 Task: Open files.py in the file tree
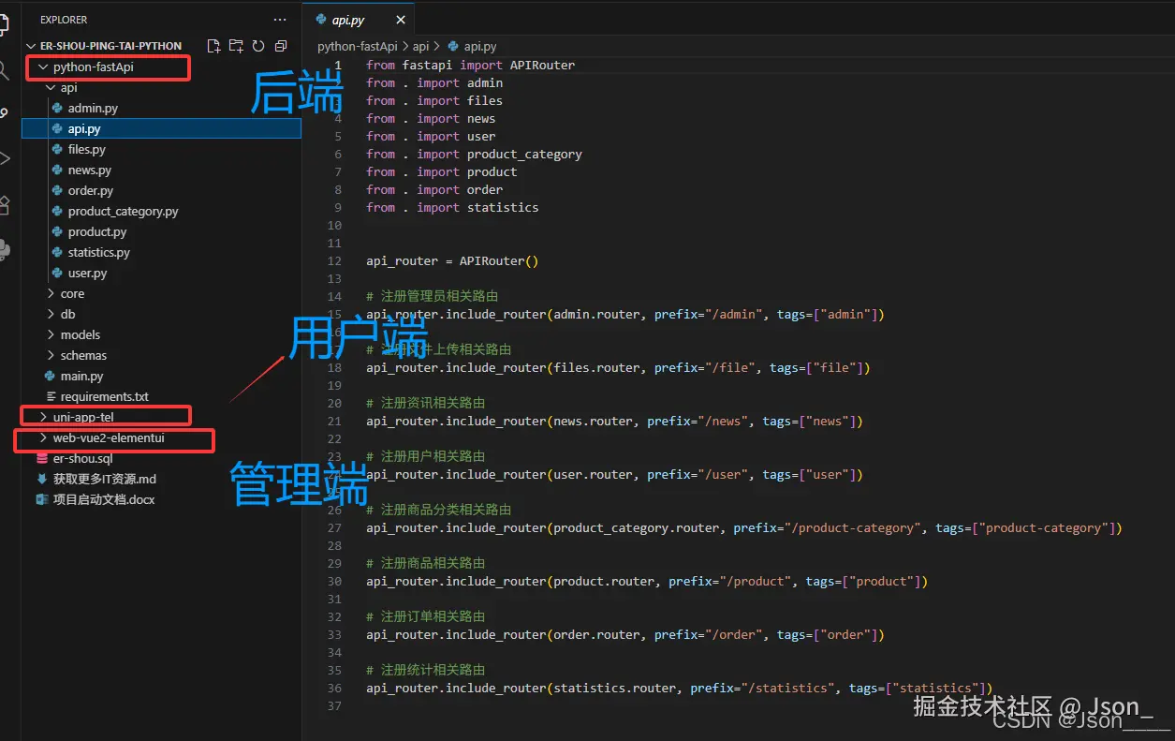[86, 150]
